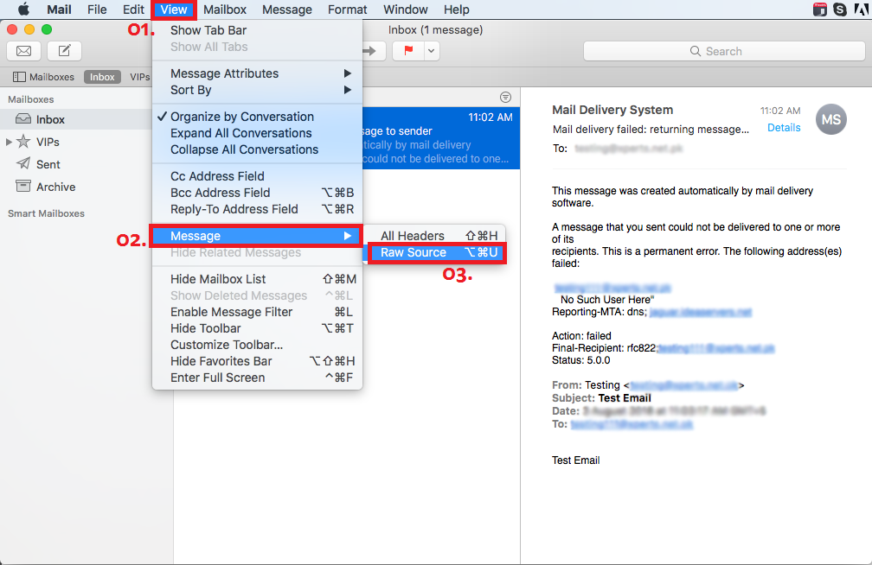Click the Final-Recipient rfc822 address link

click(x=715, y=348)
